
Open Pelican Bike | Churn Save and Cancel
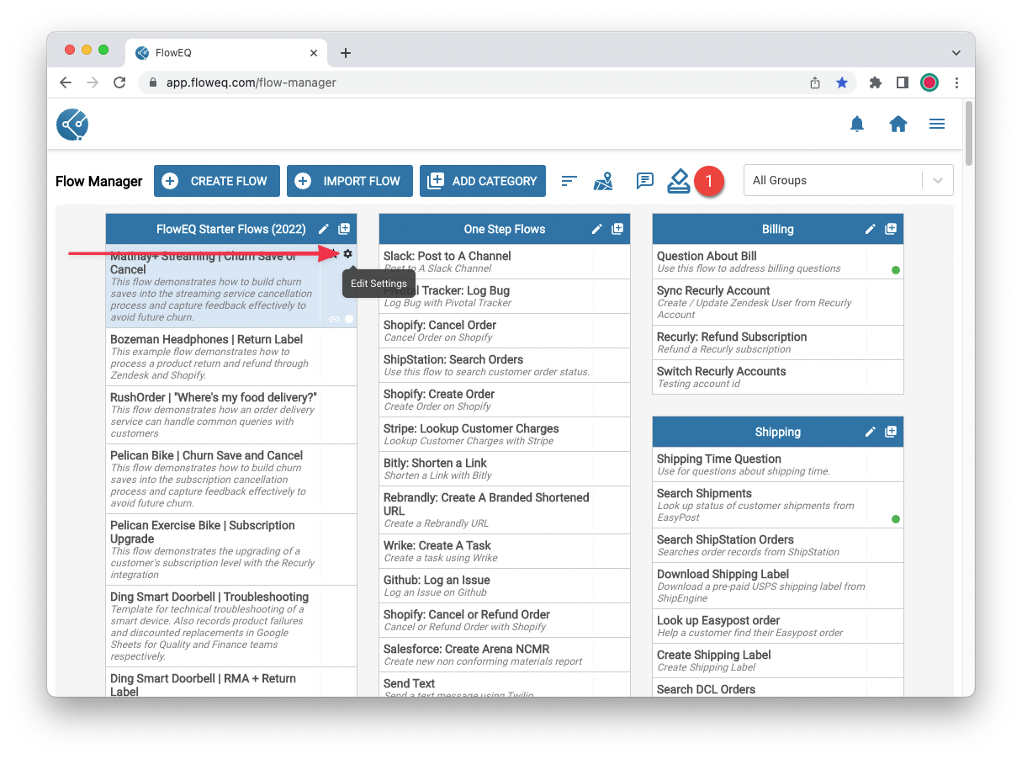coord(231,479)
